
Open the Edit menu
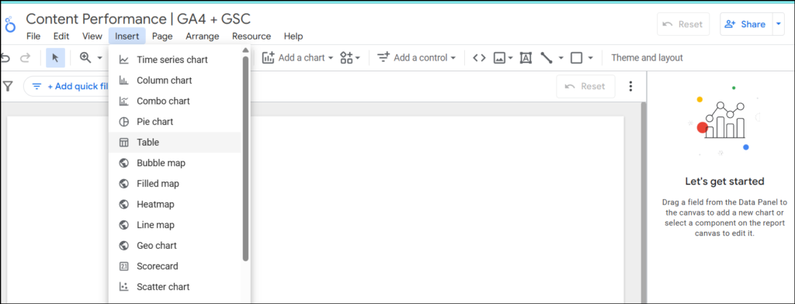point(61,36)
